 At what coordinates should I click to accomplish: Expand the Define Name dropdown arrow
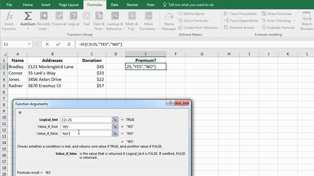[208, 14]
